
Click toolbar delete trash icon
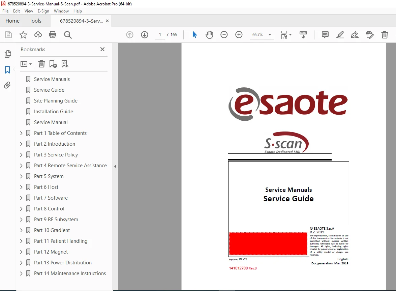pos(385,35)
